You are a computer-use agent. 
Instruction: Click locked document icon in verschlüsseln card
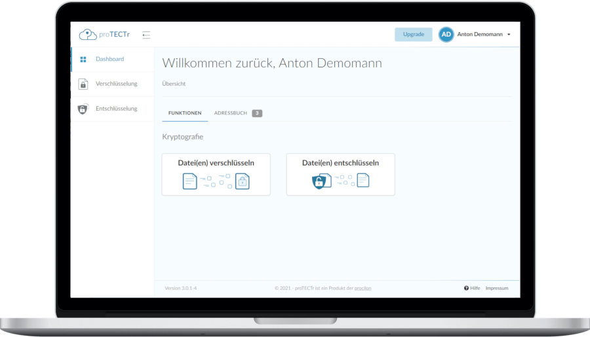242,181
